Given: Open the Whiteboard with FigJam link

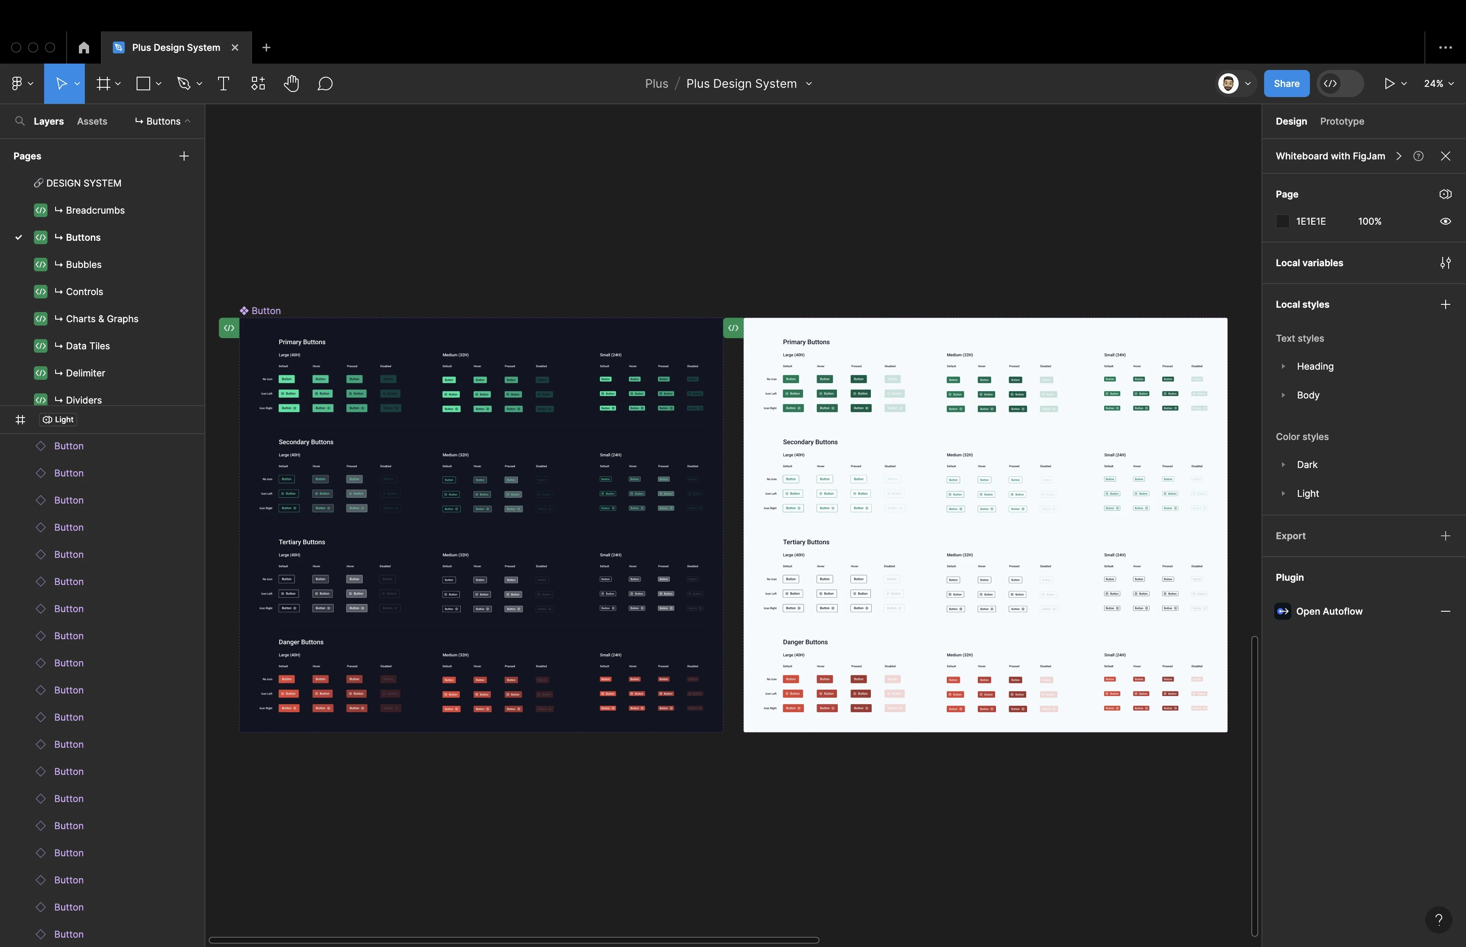Looking at the screenshot, I should coord(1330,156).
